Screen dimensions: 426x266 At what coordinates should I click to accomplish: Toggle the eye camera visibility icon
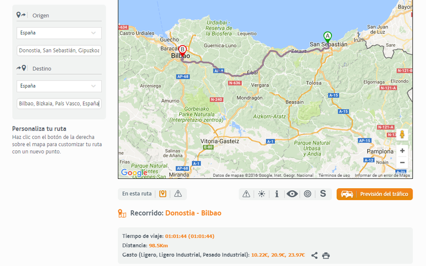point(292,194)
